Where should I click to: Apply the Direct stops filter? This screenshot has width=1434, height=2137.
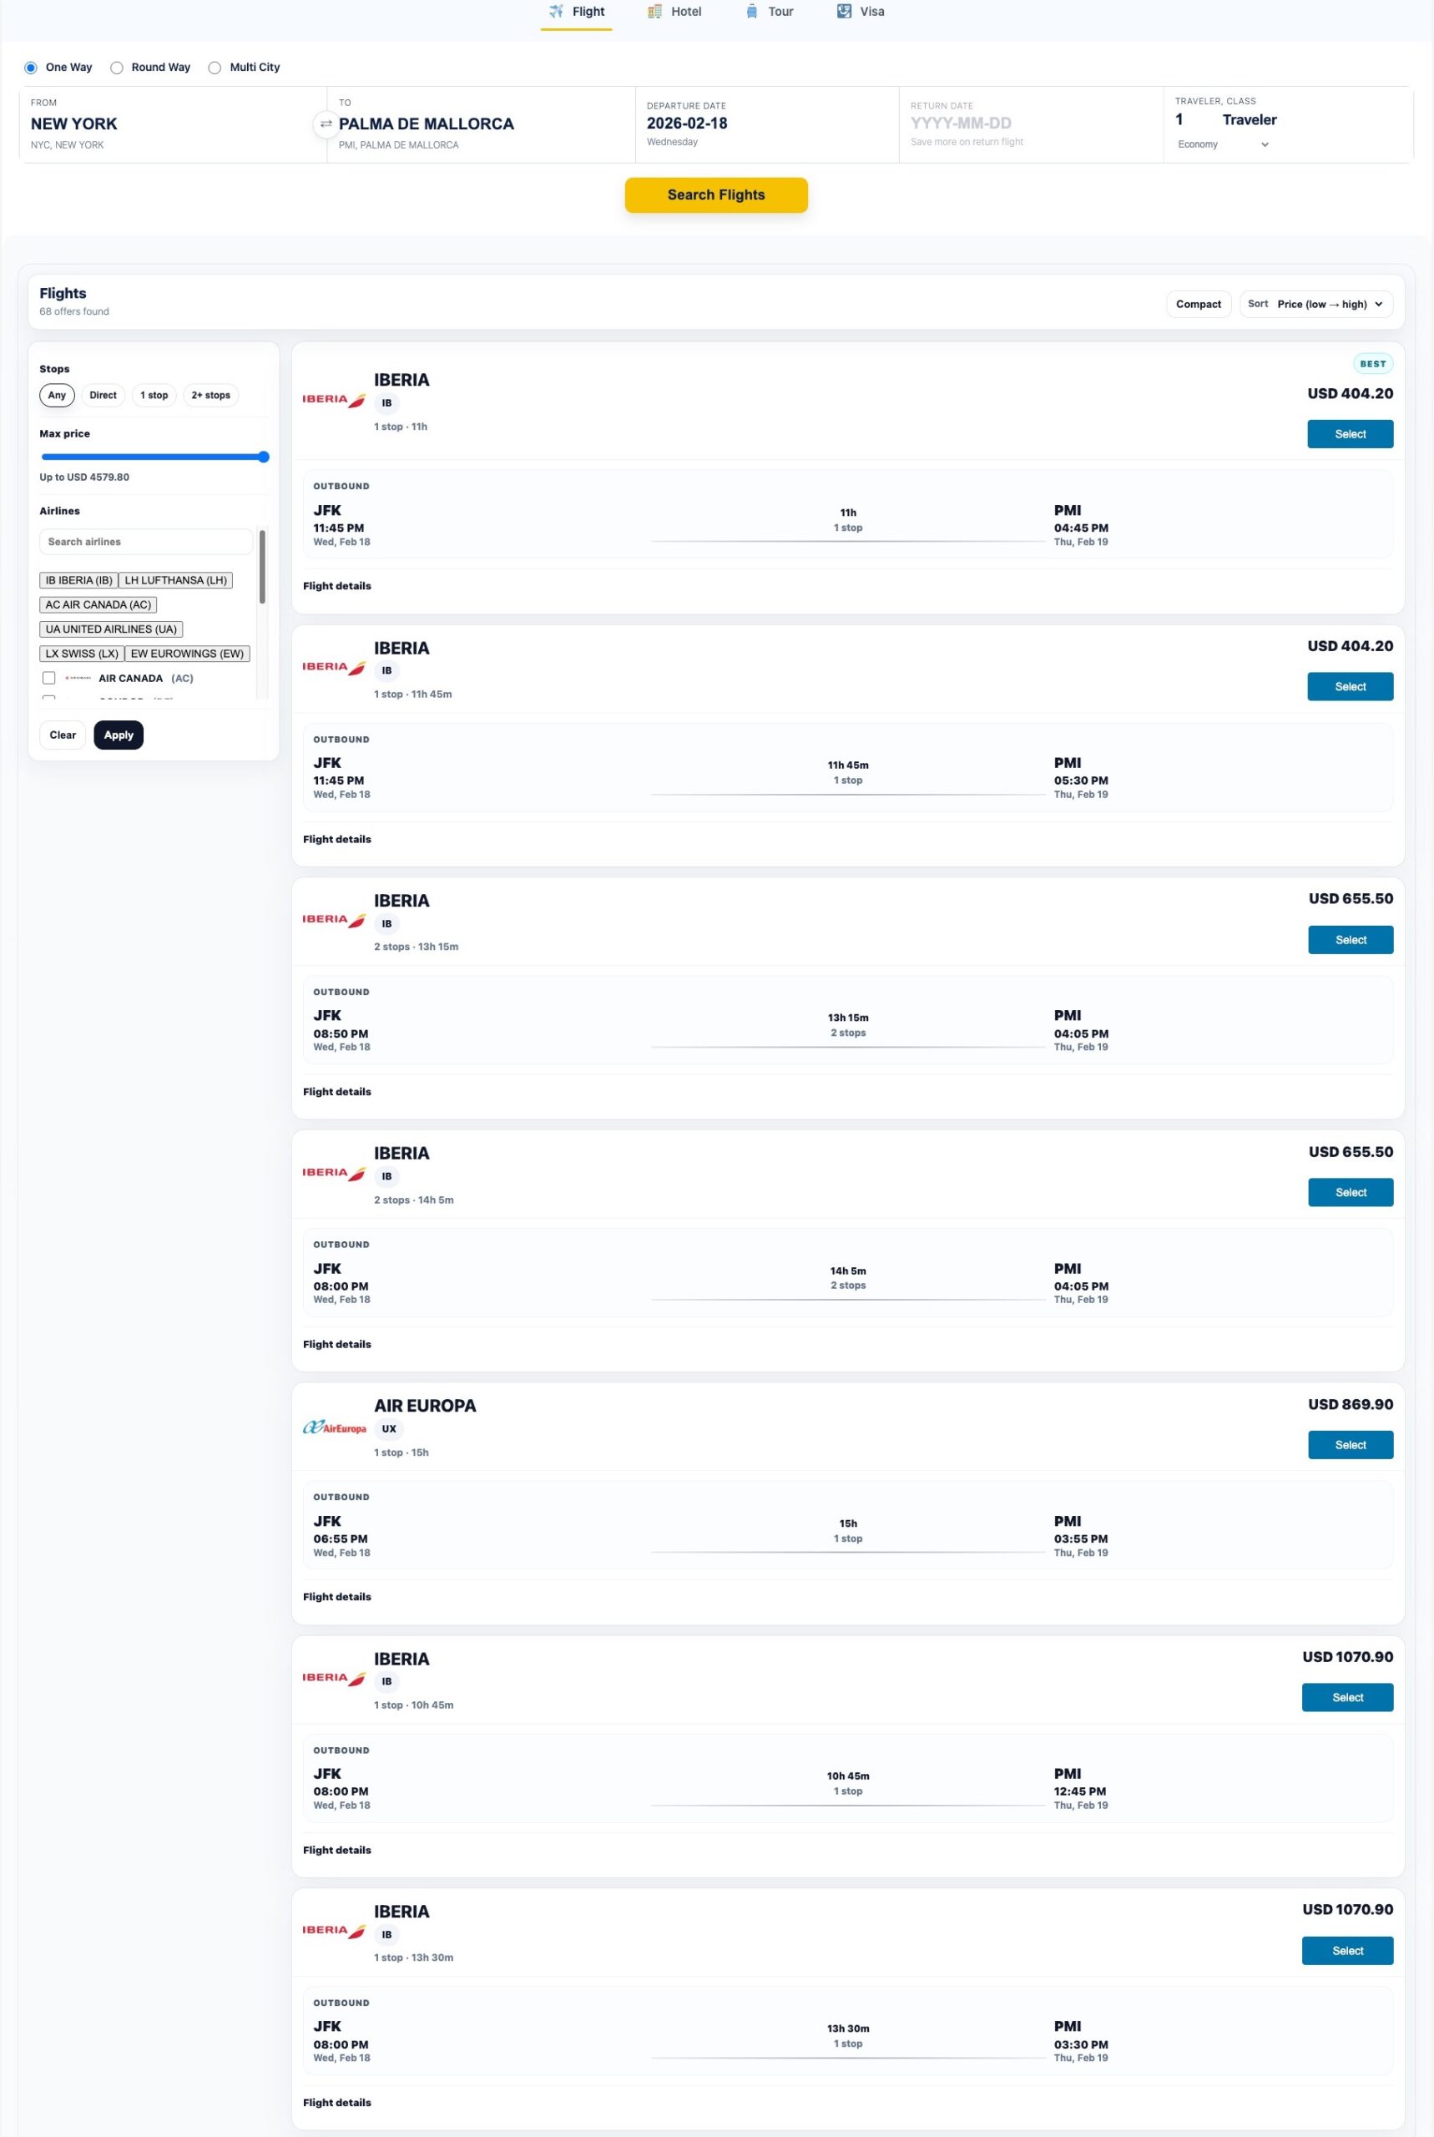point(103,395)
